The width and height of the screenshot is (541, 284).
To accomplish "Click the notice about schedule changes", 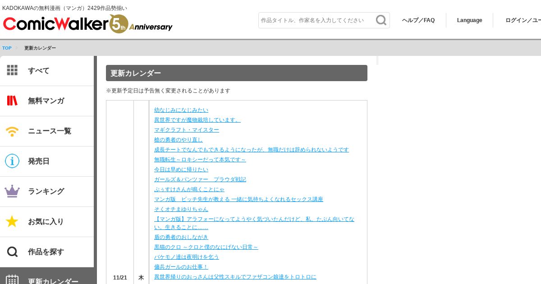I will click(168, 91).
